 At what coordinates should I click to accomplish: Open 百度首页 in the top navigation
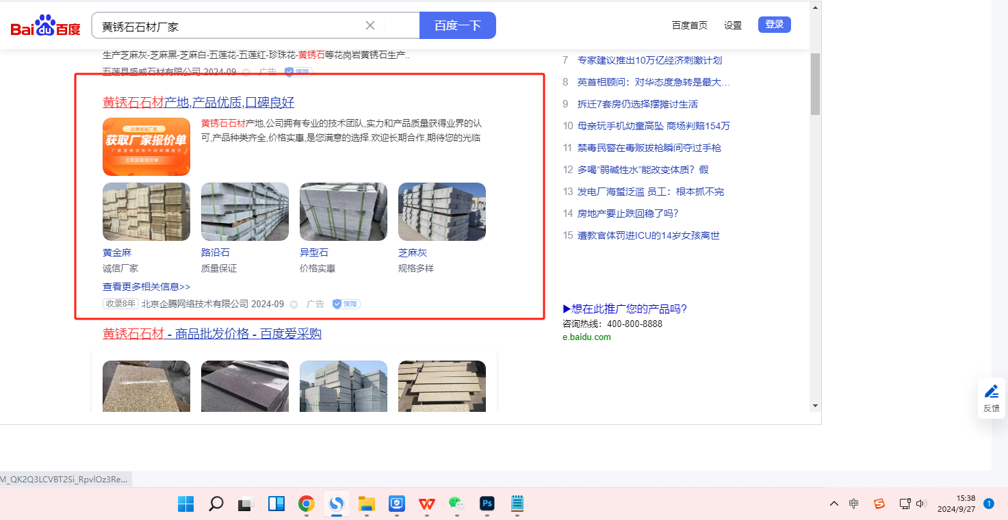(x=690, y=25)
